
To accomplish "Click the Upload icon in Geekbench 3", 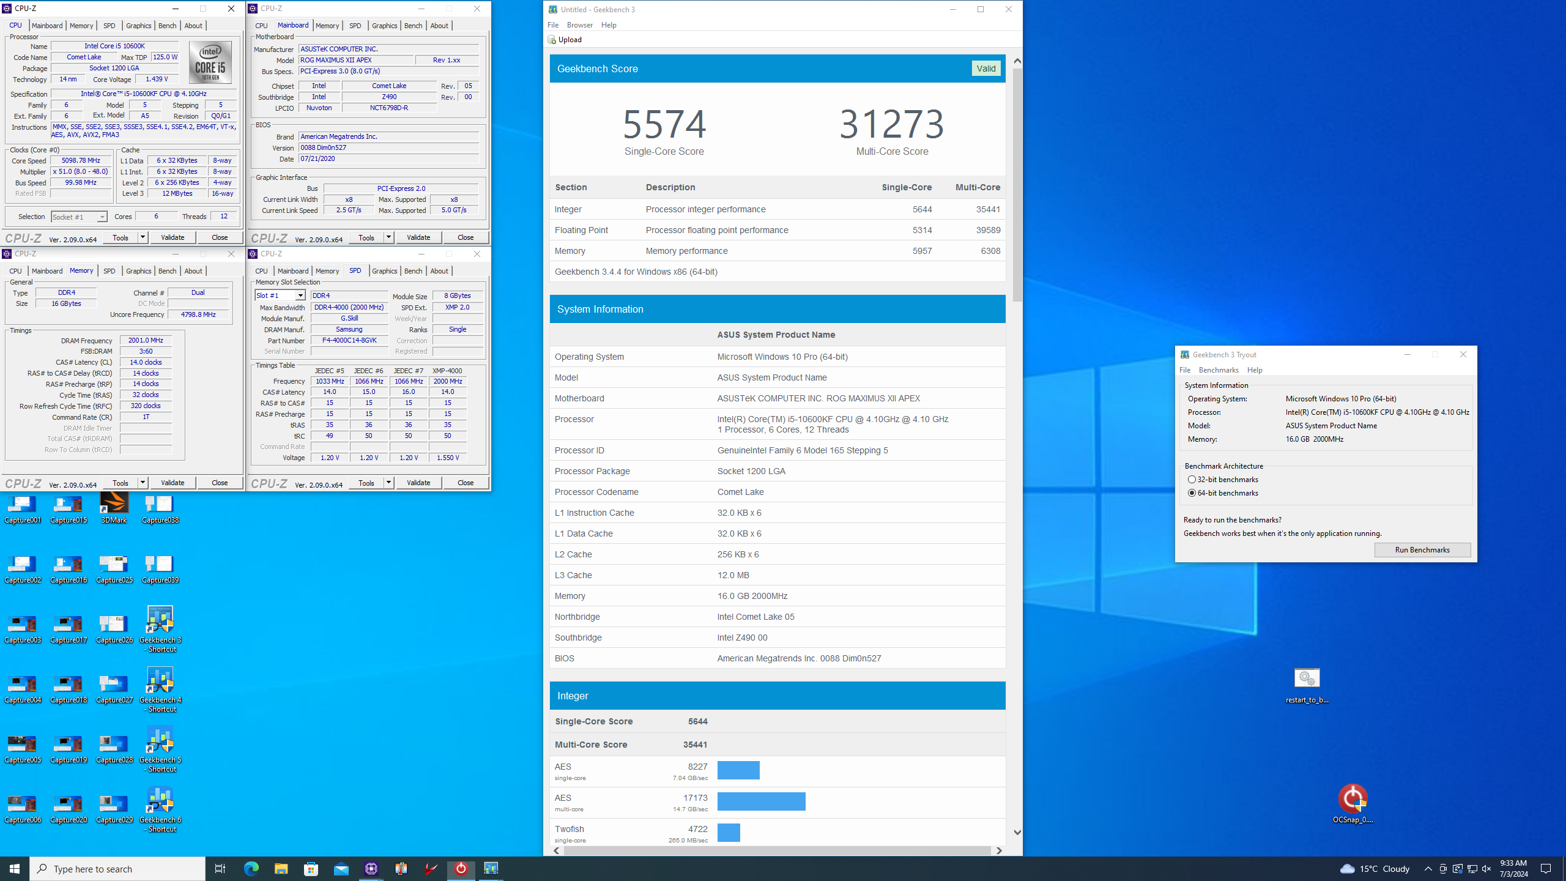I will (552, 40).
